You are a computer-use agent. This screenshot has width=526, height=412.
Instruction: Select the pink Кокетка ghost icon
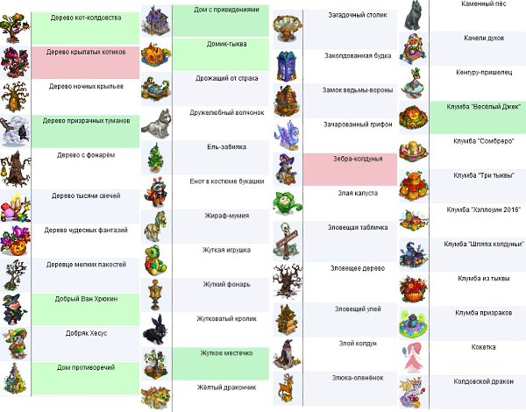point(413,358)
